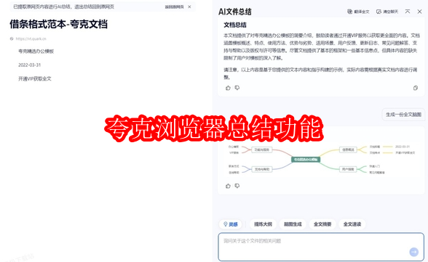
Task: Click the green center node of the mind map
Action: (306, 160)
